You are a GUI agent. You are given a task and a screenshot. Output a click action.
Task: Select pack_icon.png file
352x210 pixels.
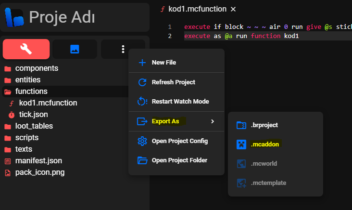pos(39,172)
